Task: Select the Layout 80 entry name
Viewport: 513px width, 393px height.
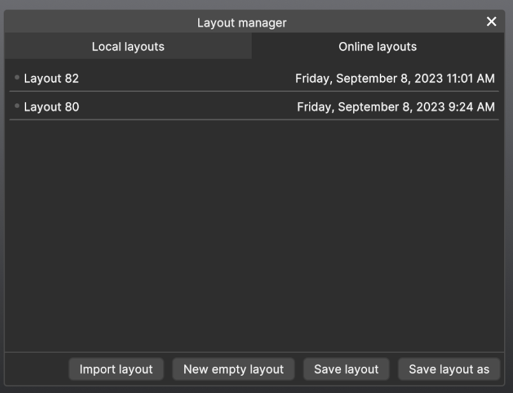Action: coord(52,107)
